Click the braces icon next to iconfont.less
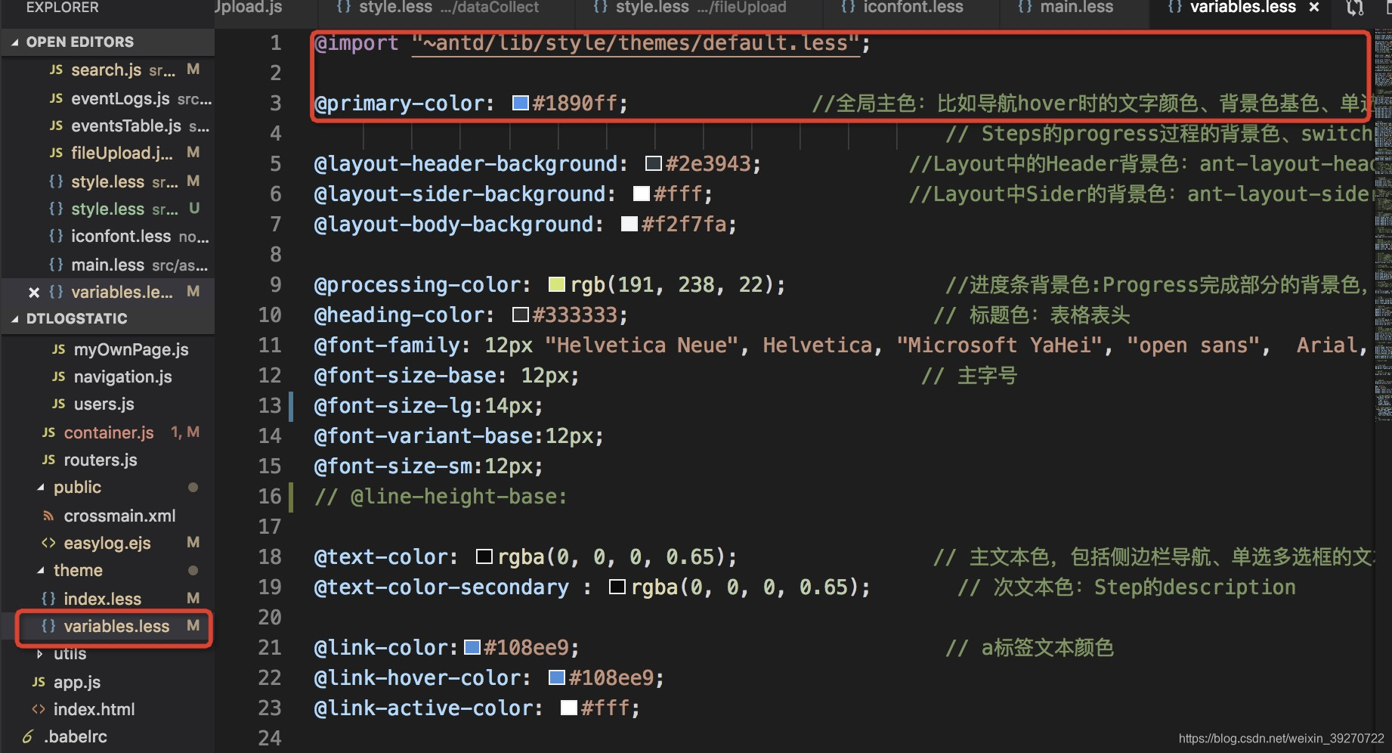Image resolution: width=1392 pixels, height=753 pixels. [56, 237]
